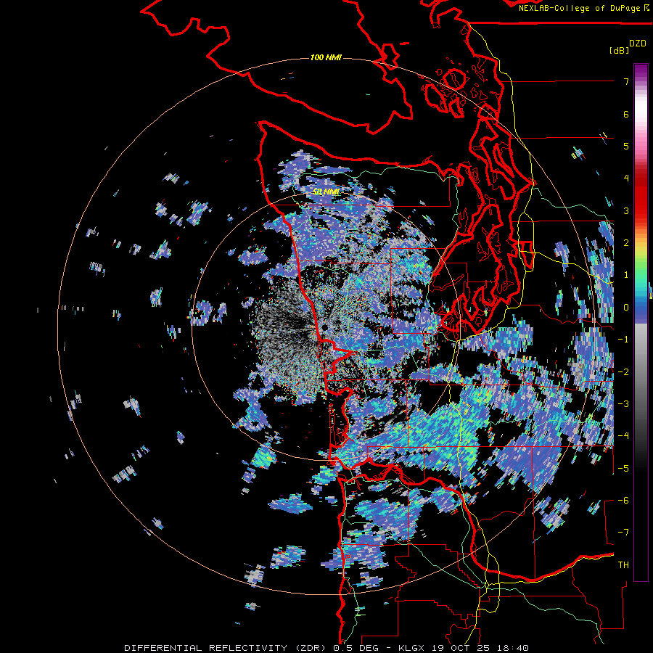
Task: Click the [dB] units label
Action: click(x=619, y=50)
